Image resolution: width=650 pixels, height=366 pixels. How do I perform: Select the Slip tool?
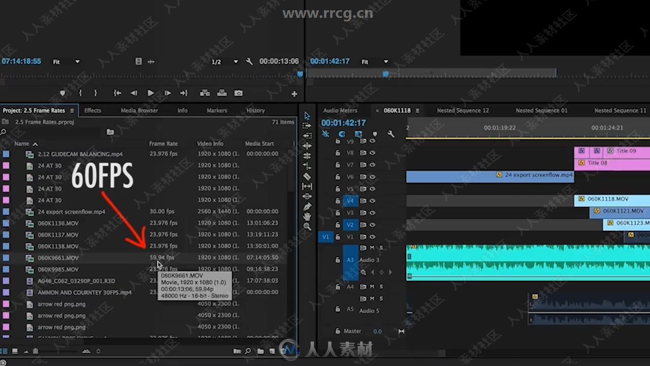307,187
